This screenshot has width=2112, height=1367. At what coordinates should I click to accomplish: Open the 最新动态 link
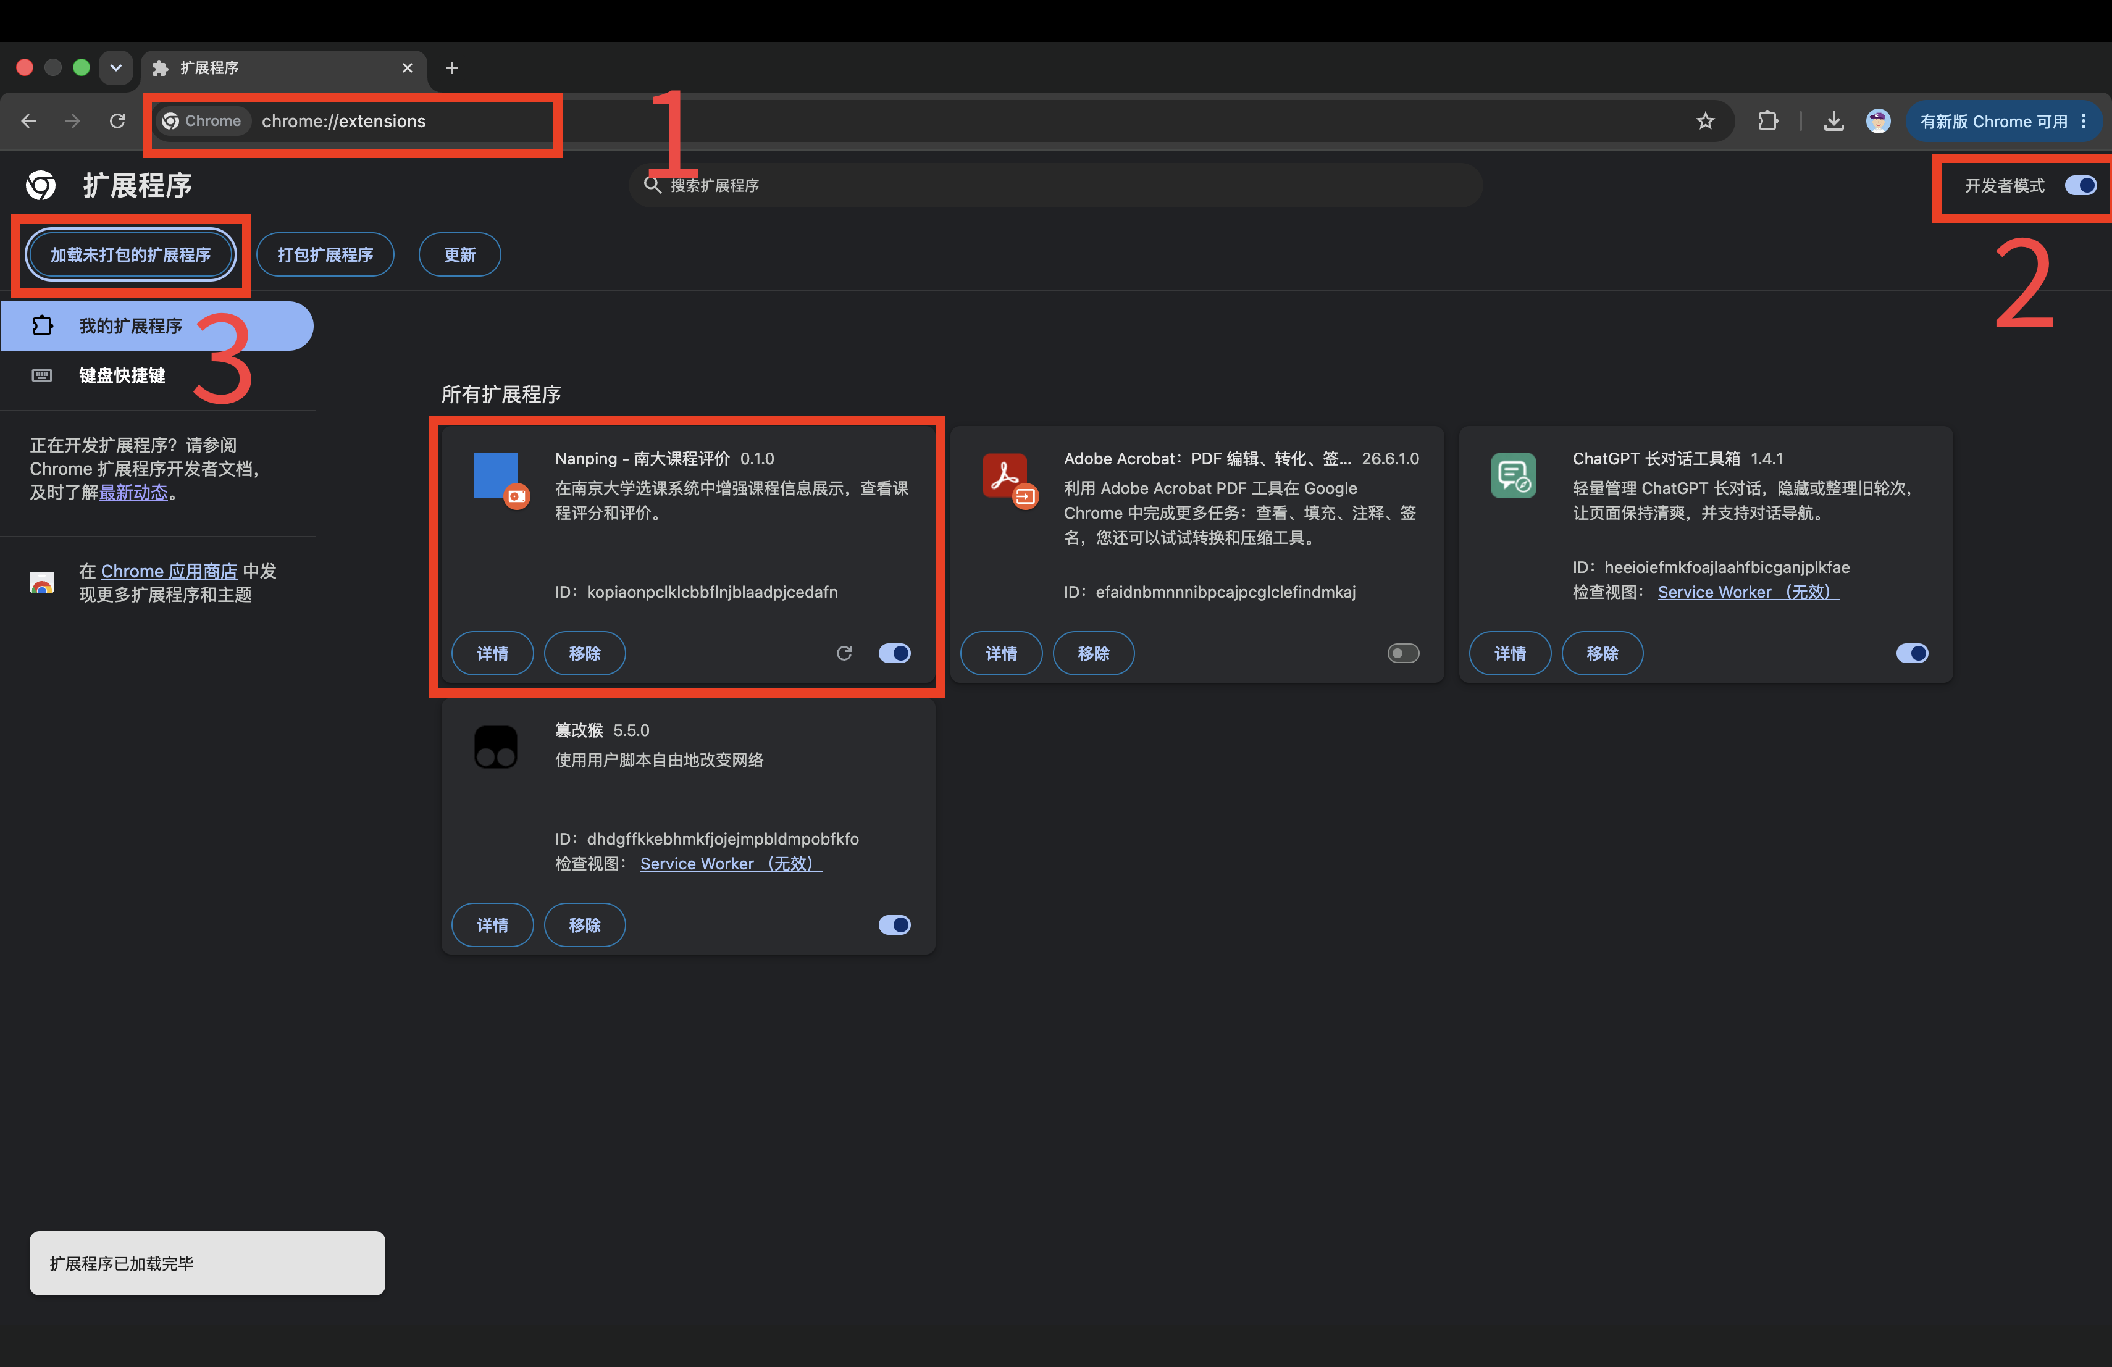[x=133, y=492]
